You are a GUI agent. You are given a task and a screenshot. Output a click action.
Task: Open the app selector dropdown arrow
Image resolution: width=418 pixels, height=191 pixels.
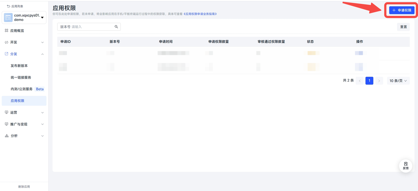[x=42, y=18]
